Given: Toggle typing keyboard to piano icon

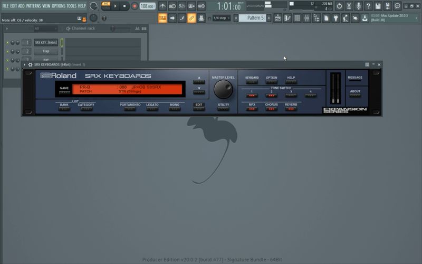Looking at the screenshot, I should click(162, 18).
